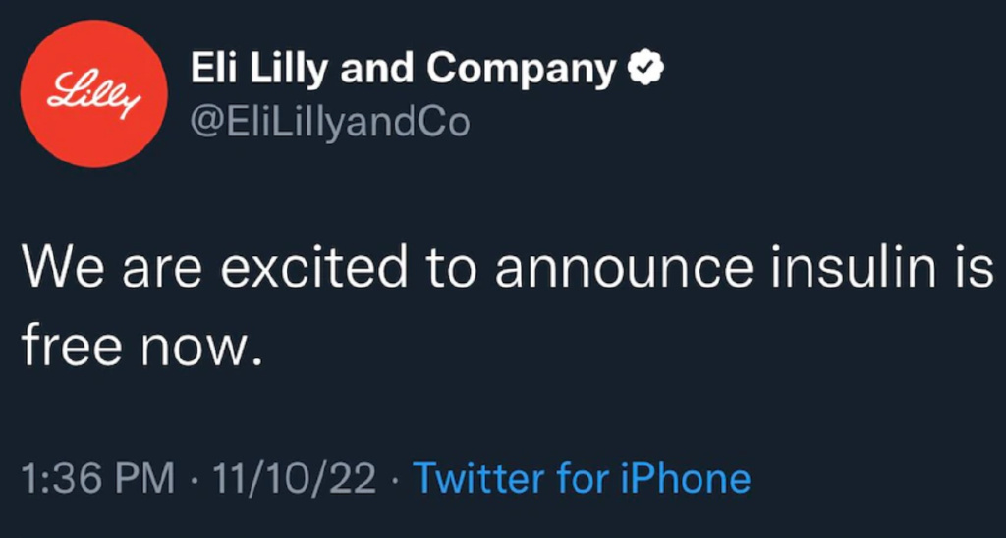Click the 1:36 PM timestamp
This screenshot has width=1006, height=538.
98,479
